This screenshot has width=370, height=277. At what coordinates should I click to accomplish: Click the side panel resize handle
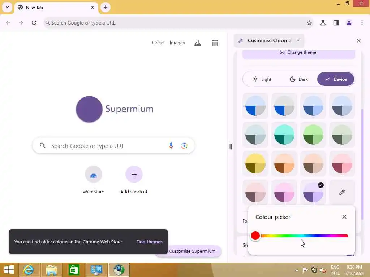[231, 146]
